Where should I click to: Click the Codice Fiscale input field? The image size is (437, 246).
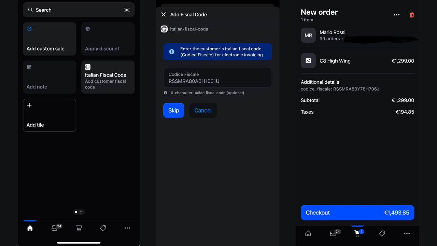coord(217,78)
